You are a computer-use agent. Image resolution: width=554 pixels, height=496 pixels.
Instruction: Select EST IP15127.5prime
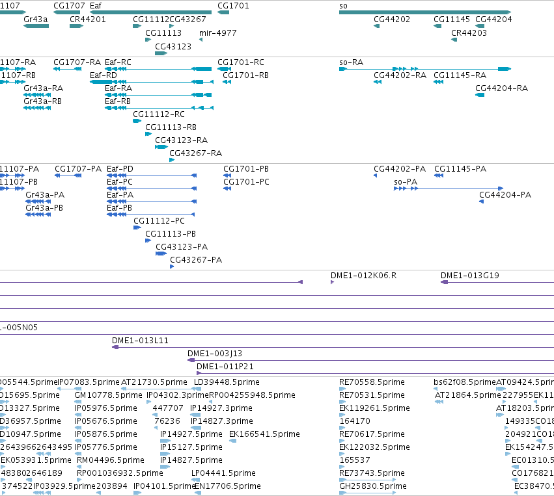click(191, 447)
